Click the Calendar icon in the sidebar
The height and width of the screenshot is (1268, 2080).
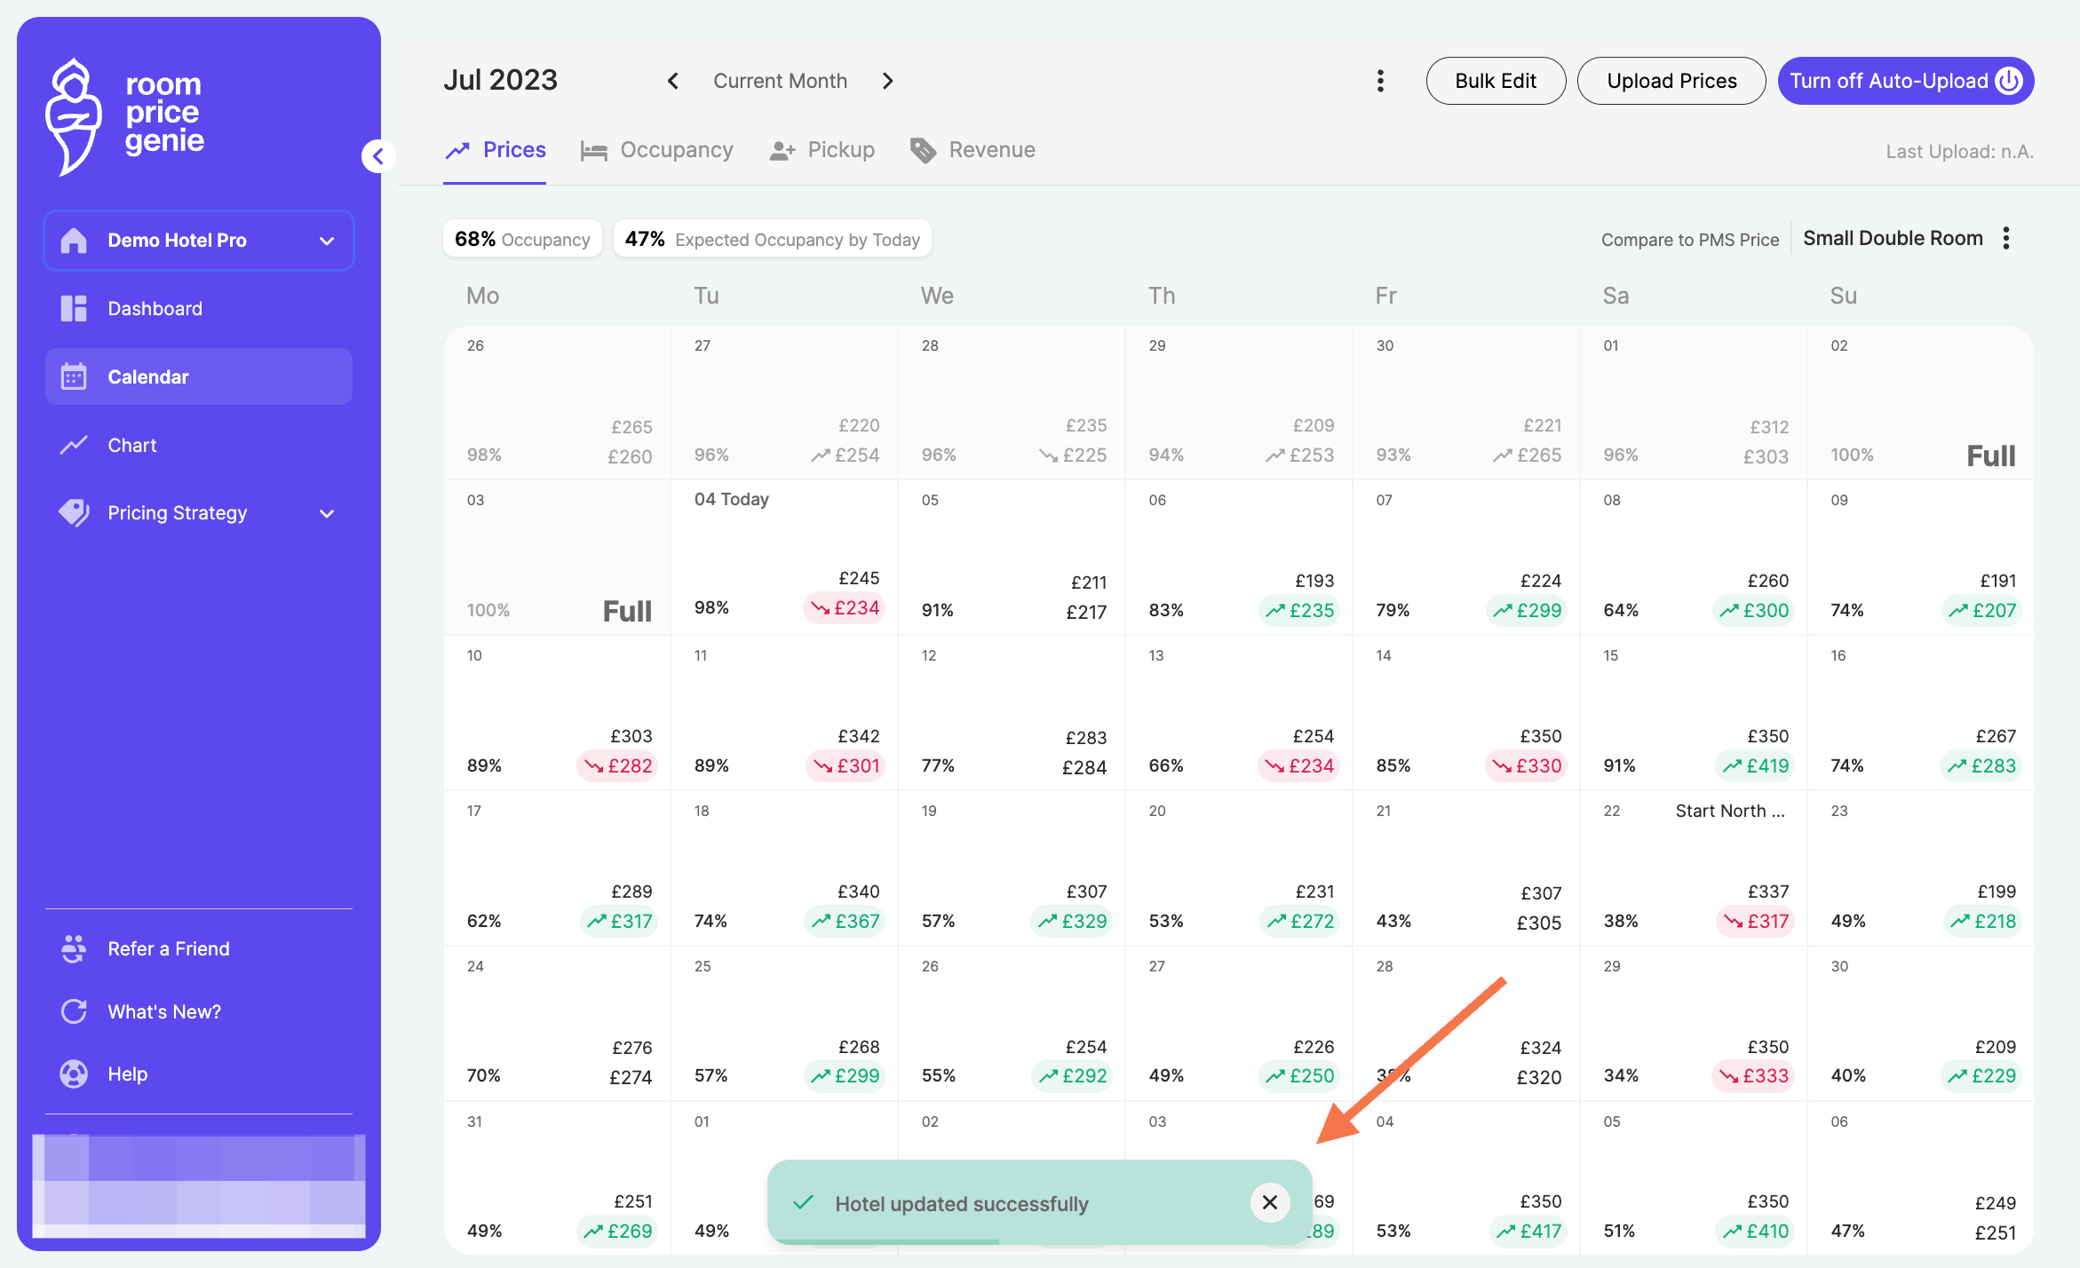coord(74,376)
